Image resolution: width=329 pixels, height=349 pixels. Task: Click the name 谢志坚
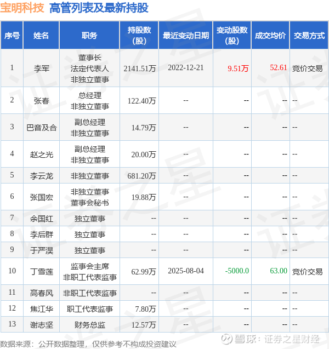click(x=42, y=325)
